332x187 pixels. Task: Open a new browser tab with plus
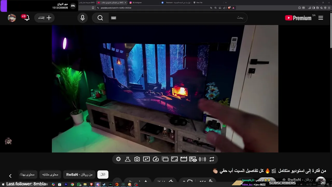coord(226,3)
